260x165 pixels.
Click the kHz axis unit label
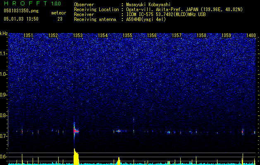(x=4, y=33)
